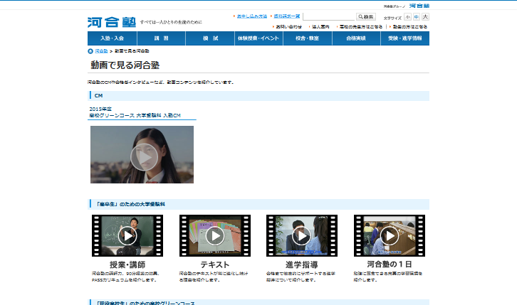Click the home icon in breadcrumb
This screenshot has height=305, width=517.
pos(90,51)
